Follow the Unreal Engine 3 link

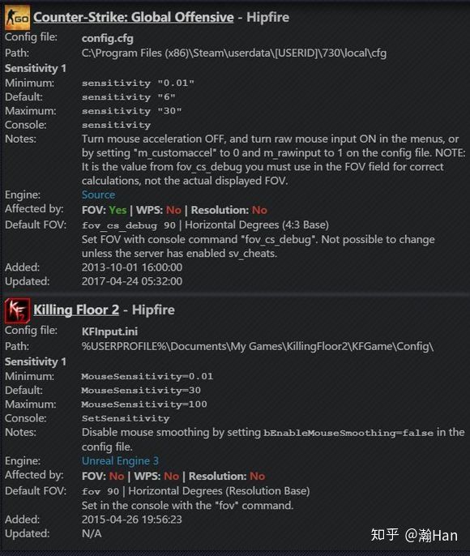click(x=120, y=460)
